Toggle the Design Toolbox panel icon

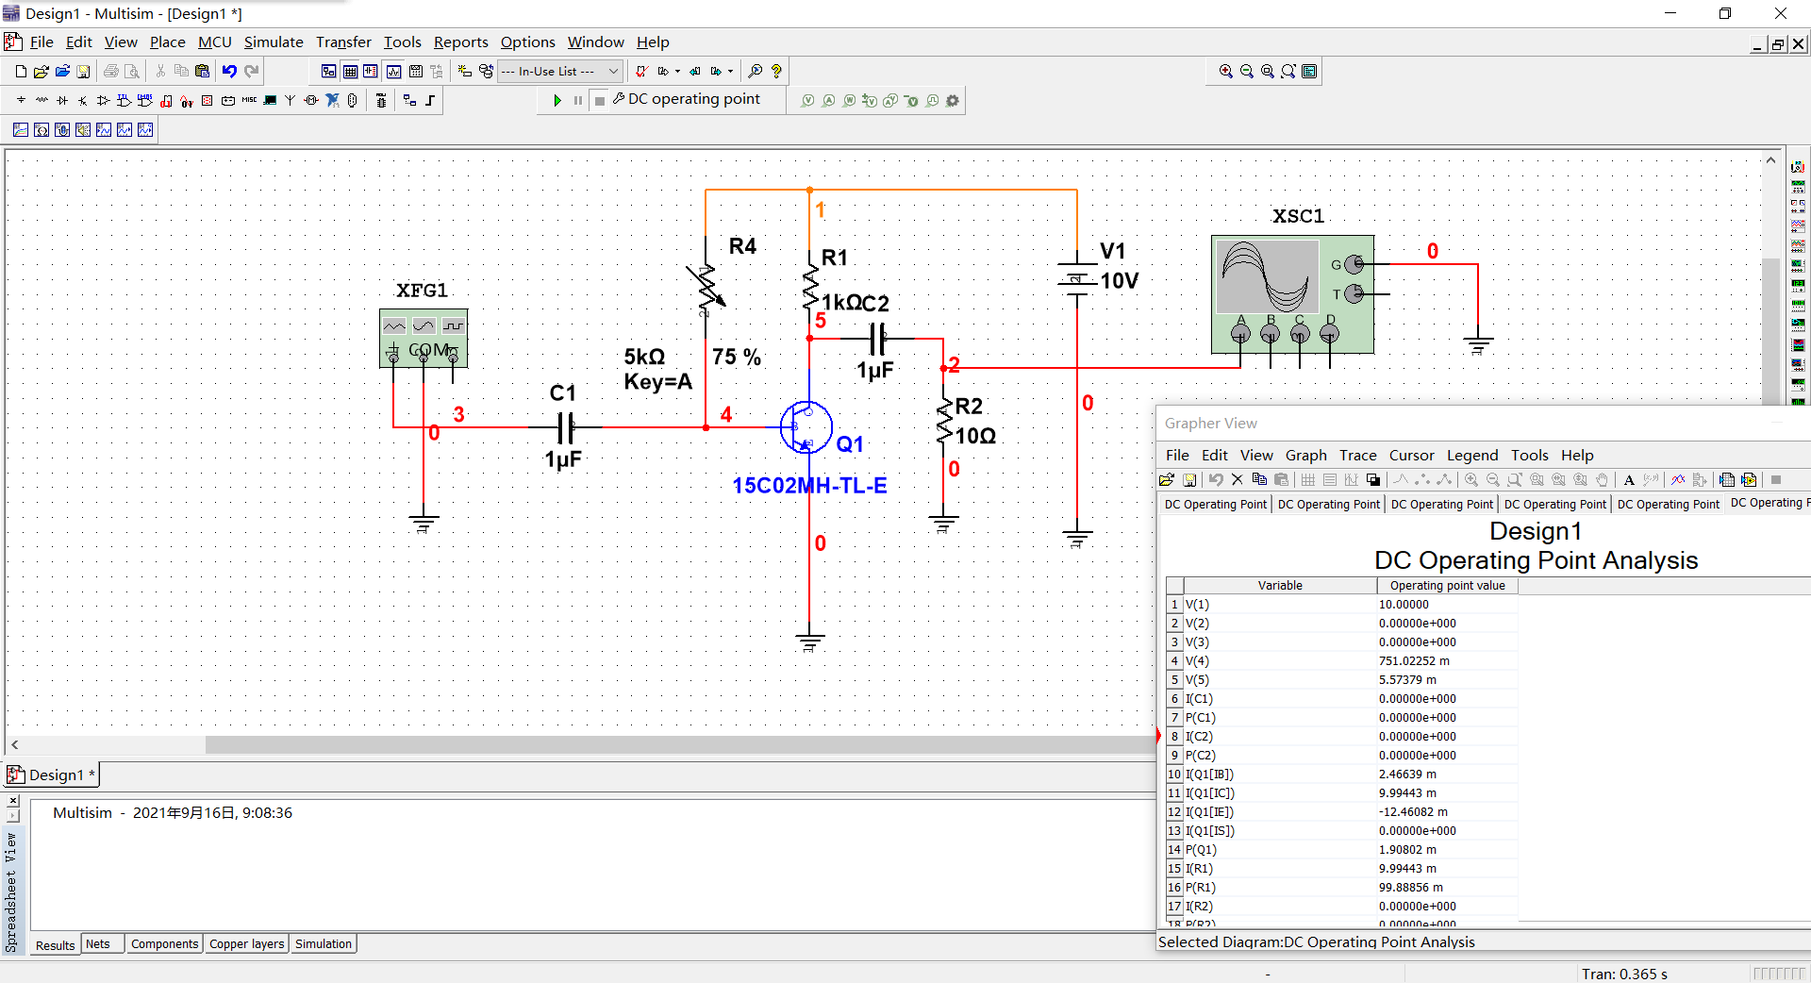pyautogui.click(x=330, y=71)
